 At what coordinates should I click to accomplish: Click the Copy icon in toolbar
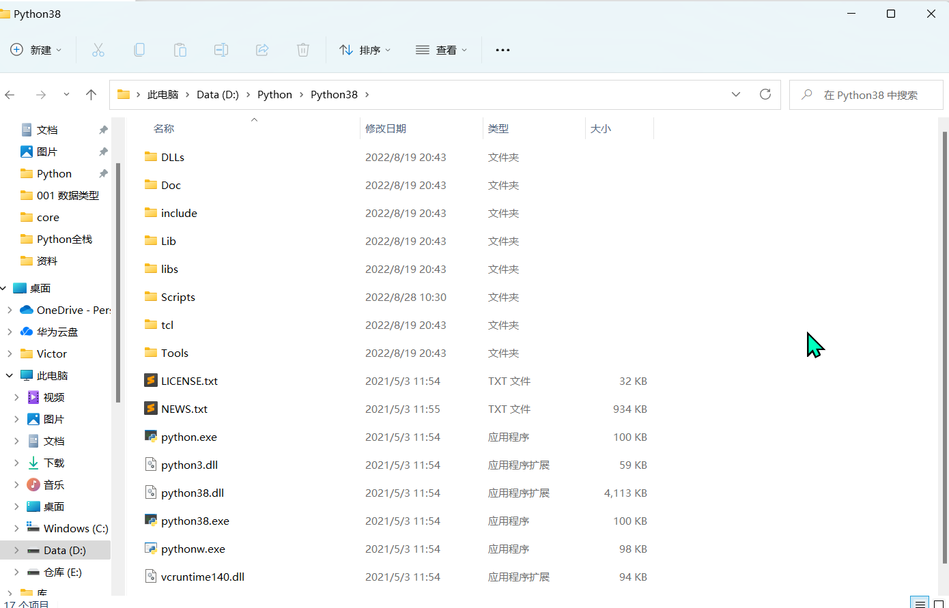(139, 50)
